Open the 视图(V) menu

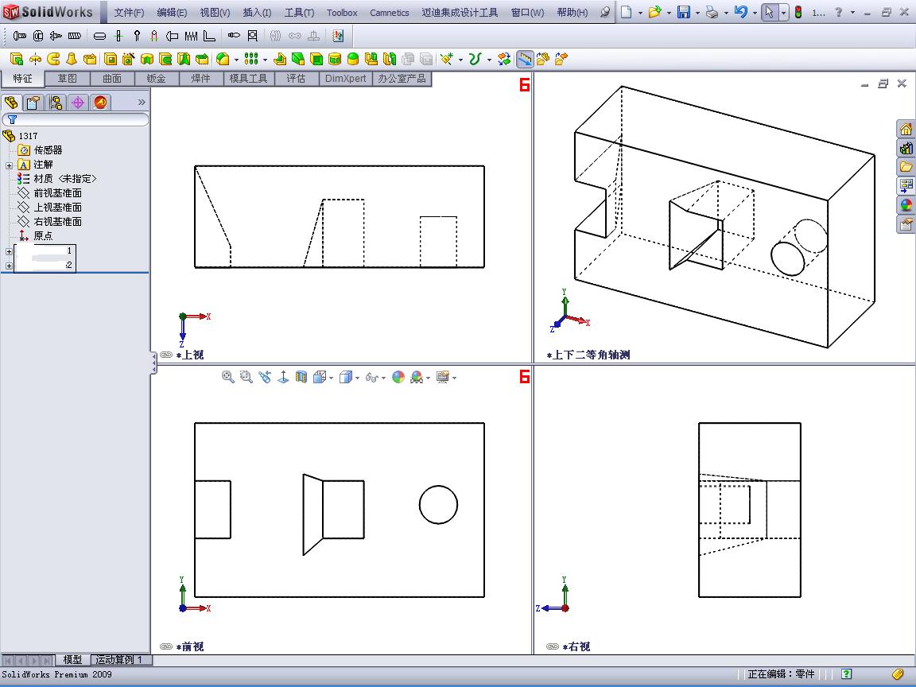click(x=215, y=12)
